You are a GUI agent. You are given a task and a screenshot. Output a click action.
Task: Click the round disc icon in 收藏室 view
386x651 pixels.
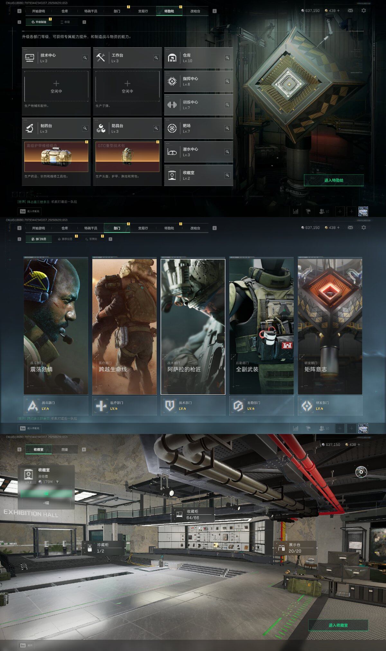(361, 472)
